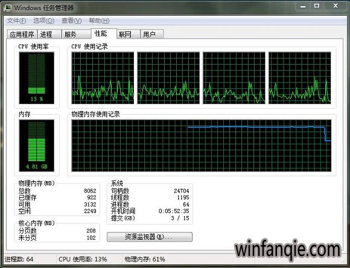Click the second CPU usage history graph
This screenshot has width=350, height=268.
[x=168, y=78]
